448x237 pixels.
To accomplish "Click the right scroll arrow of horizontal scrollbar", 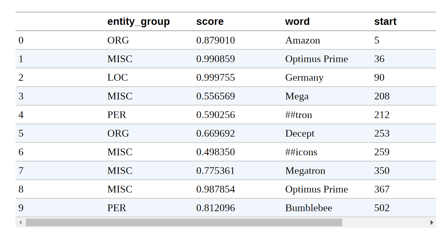I will (431, 222).
